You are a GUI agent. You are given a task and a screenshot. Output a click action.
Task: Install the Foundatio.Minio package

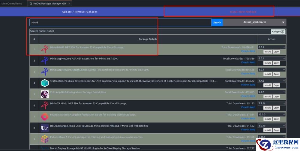[x=268, y=119]
